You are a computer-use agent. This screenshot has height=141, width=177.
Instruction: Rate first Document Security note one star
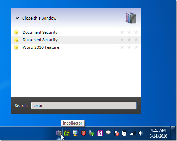click(x=122, y=32)
